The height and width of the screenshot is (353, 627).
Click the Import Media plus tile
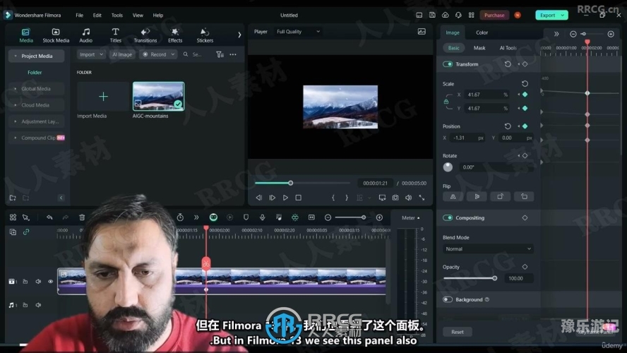[x=103, y=96]
